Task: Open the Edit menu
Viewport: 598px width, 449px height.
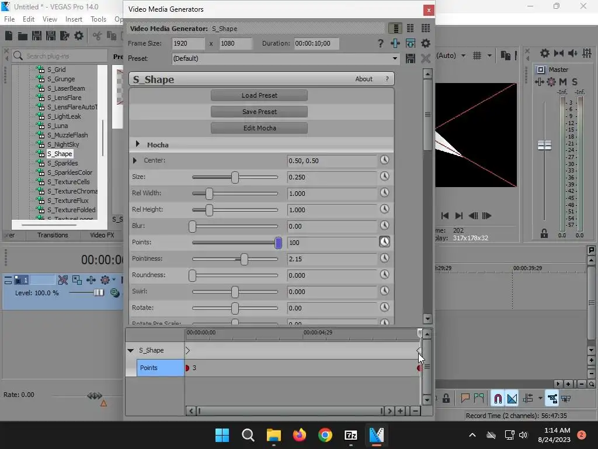Action: pyautogui.click(x=28, y=19)
